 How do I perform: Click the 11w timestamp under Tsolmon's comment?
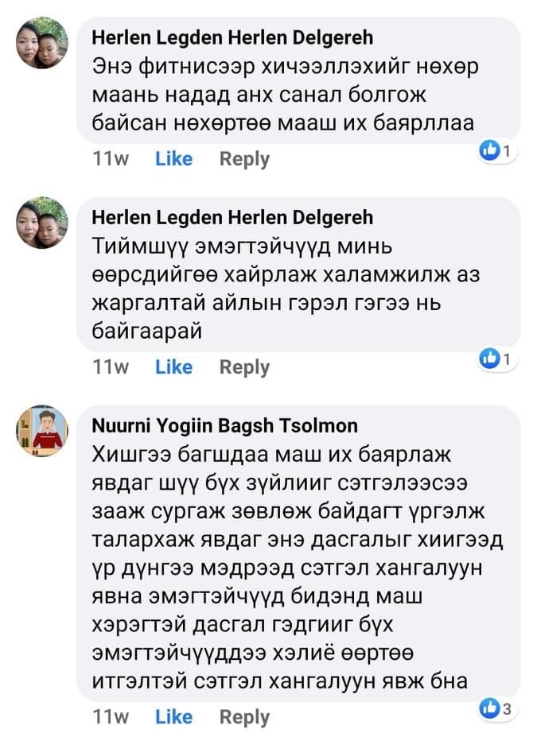click(x=111, y=717)
